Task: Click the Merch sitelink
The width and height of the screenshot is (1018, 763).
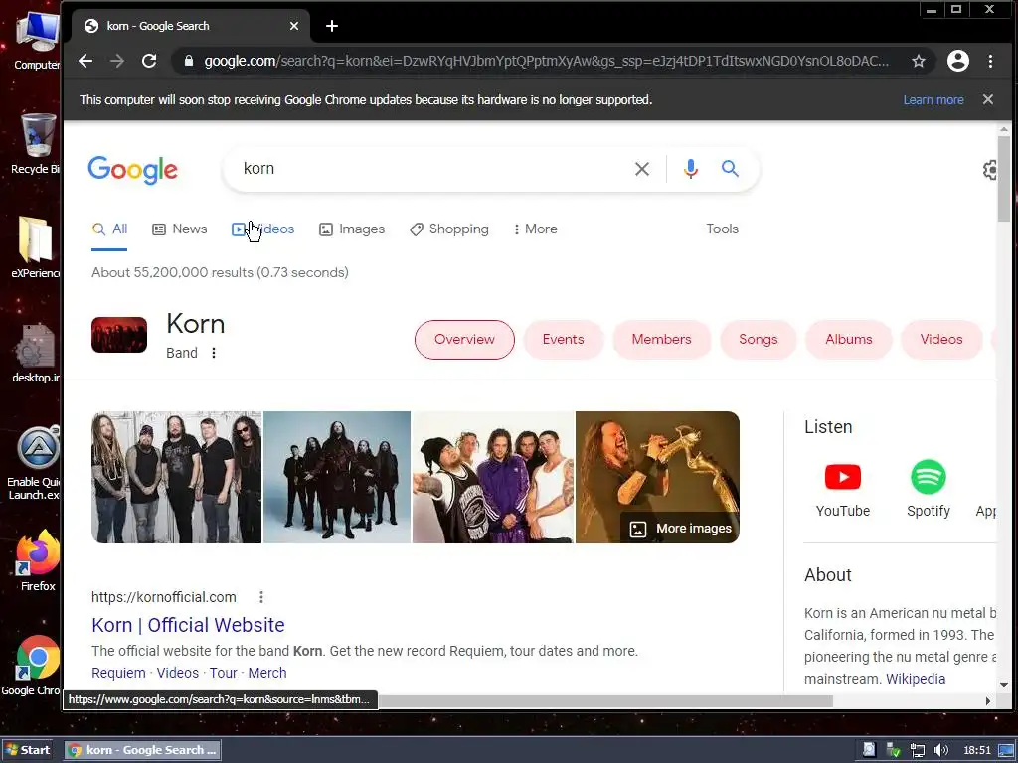Action: point(266,673)
